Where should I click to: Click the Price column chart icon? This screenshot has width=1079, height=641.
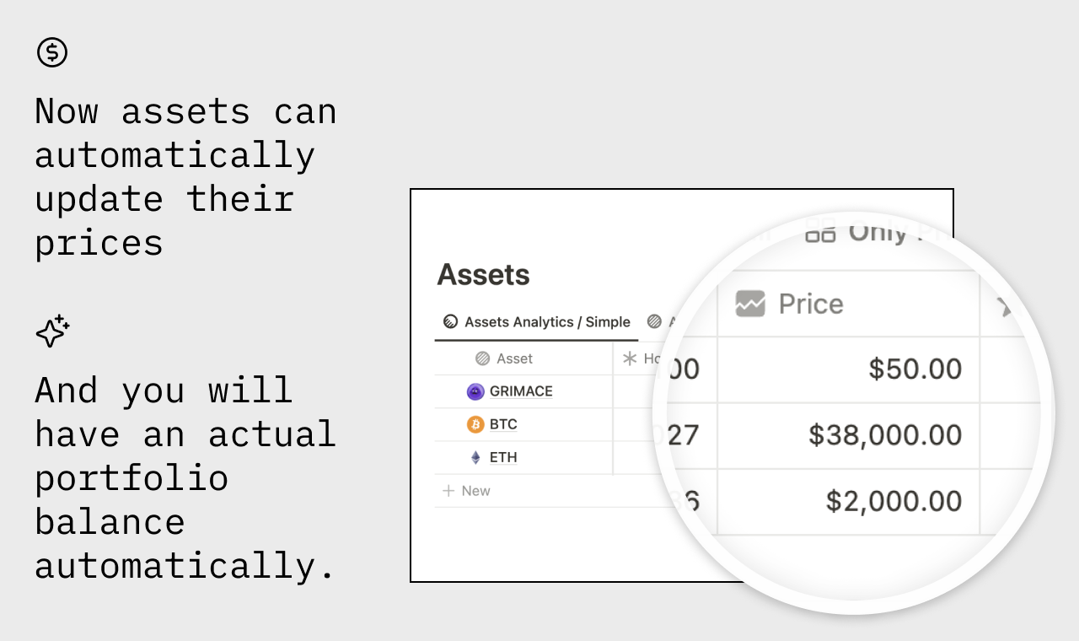[750, 304]
